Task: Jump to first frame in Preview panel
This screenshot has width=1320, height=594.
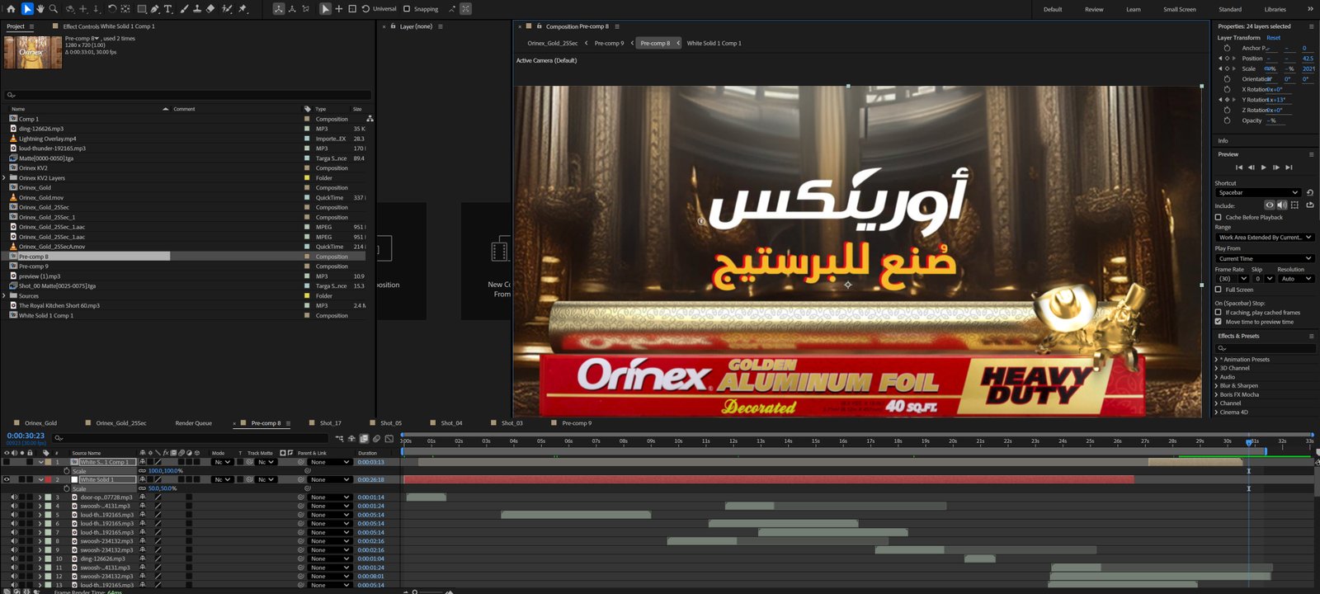Action: tap(1238, 167)
